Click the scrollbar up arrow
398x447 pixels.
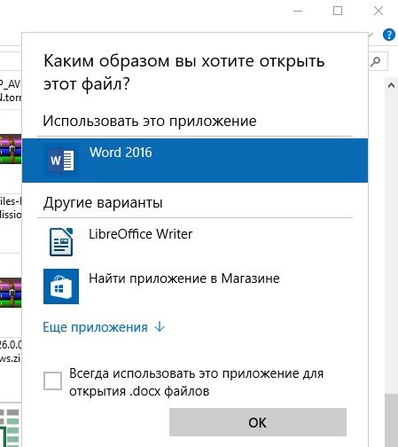[x=391, y=86]
